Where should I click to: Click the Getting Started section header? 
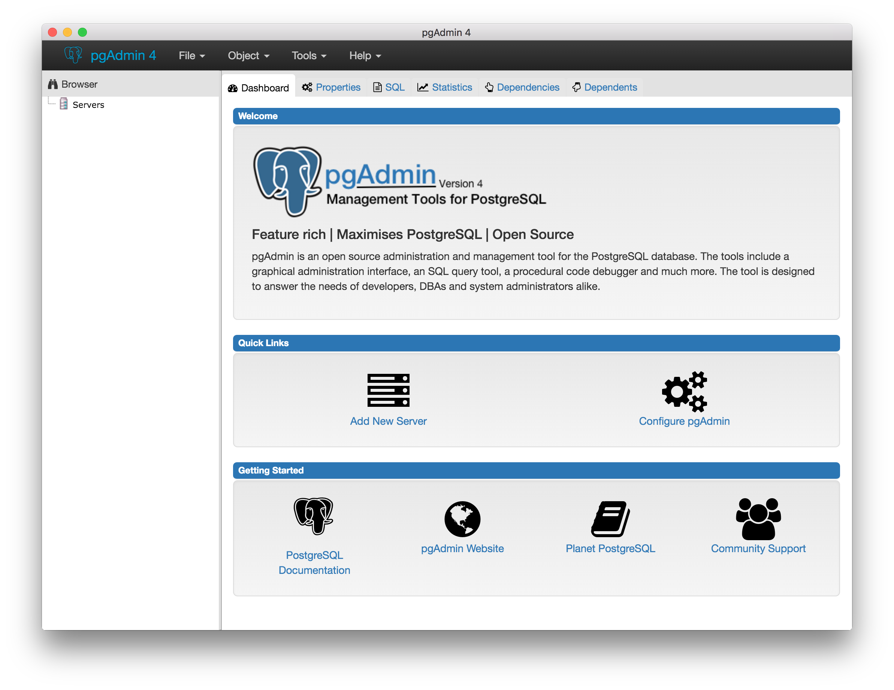[536, 470]
